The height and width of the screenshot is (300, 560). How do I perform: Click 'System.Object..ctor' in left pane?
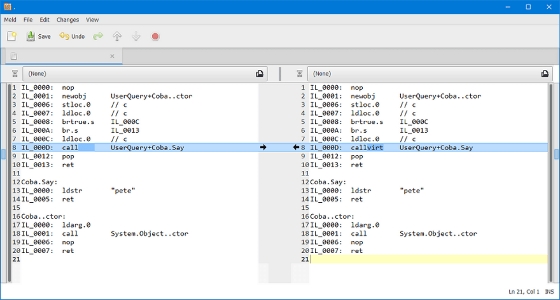tap(150, 234)
